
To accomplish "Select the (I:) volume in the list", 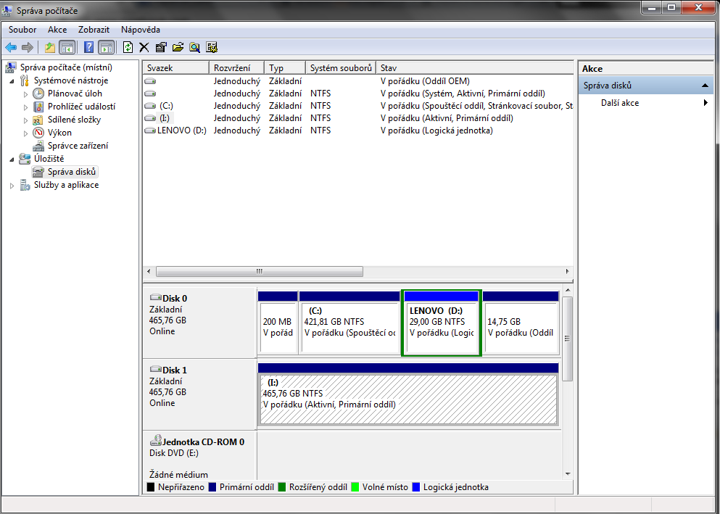I will coord(165,118).
